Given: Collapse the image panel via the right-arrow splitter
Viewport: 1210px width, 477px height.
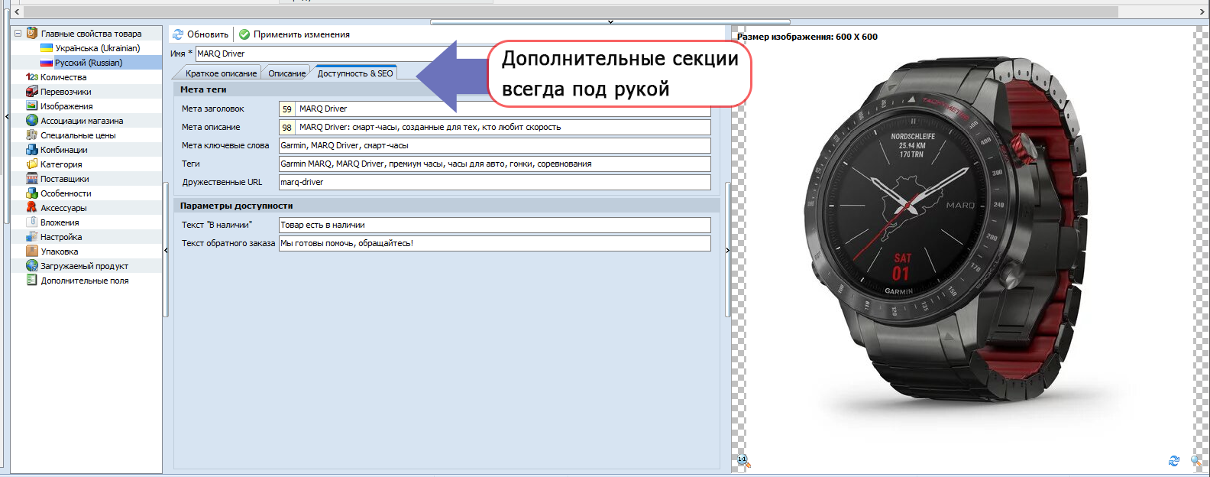Looking at the screenshot, I should 727,250.
